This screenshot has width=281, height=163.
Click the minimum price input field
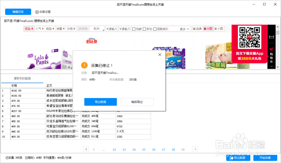(x=111, y=29)
